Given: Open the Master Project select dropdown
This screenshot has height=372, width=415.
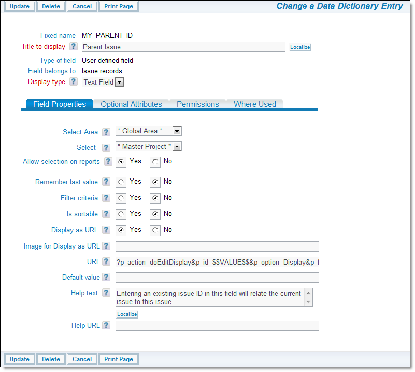Looking at the screenshot, I should pos(177,147).
